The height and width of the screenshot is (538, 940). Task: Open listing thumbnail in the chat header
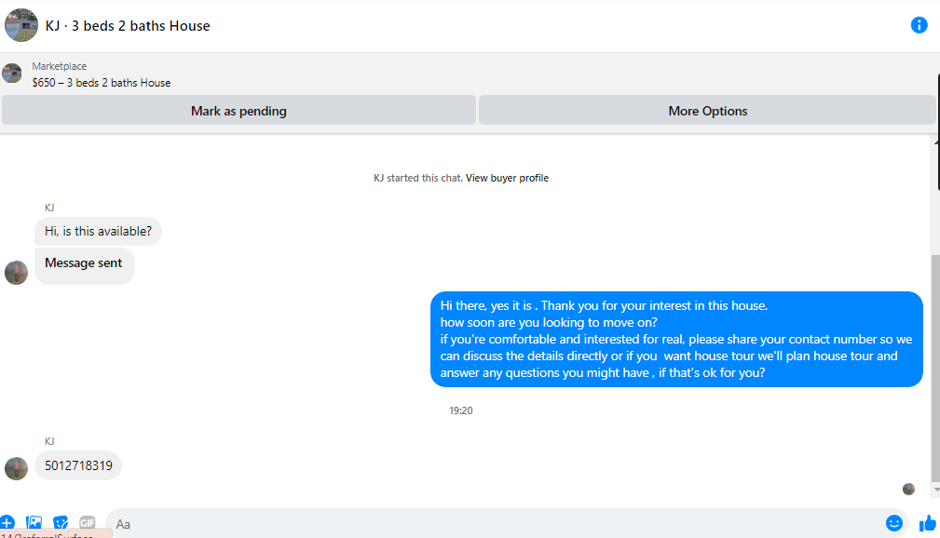point(21,25)
